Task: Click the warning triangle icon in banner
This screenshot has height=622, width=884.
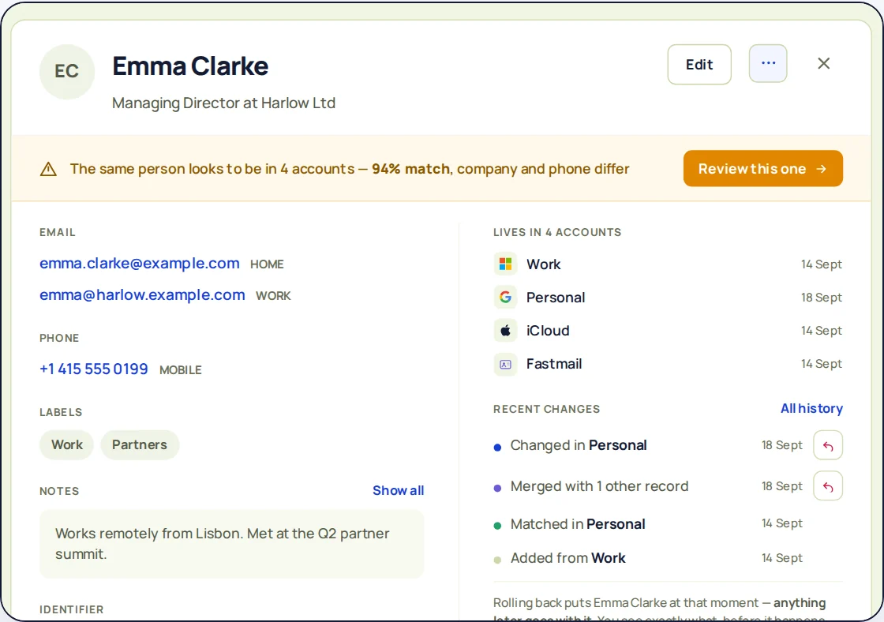Action: pos(48,169)
